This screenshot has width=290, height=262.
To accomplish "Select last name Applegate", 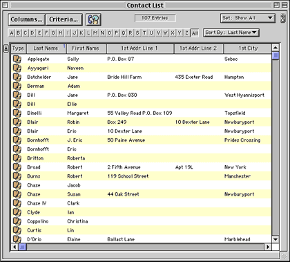I will [x=39, y=59].
